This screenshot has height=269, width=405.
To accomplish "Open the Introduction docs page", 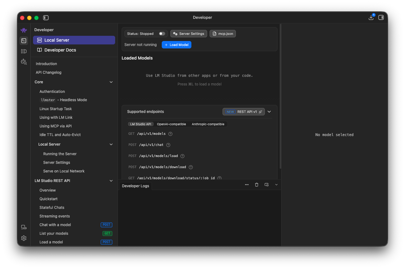I will pos(46,64).
